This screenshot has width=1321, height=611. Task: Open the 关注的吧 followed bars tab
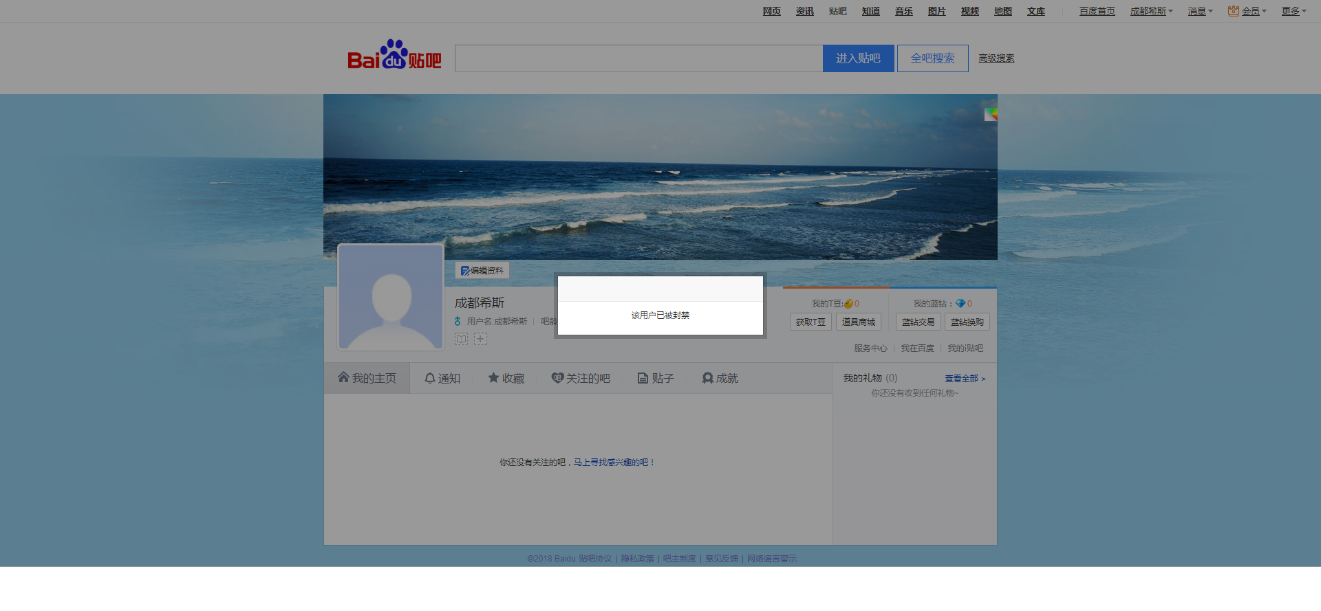581,378
